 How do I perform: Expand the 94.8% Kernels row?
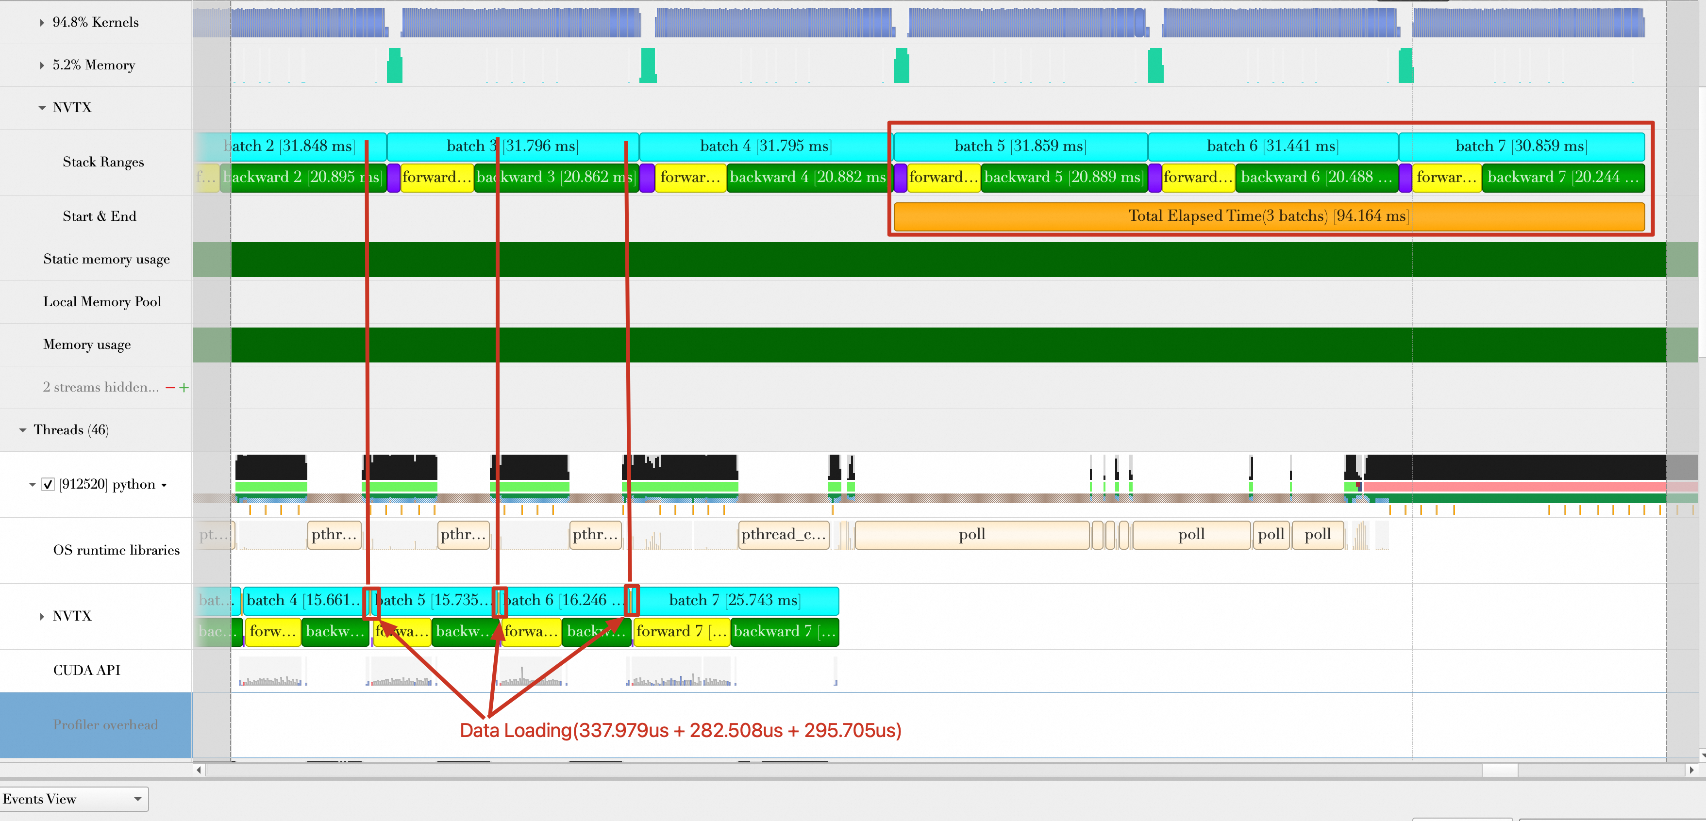[x=42, y=22]
